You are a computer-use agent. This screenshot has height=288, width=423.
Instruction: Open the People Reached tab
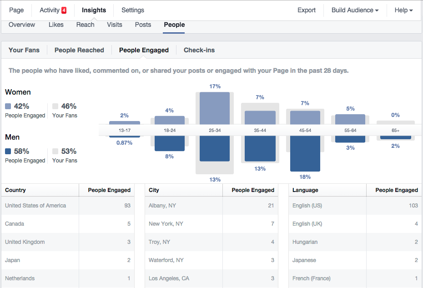coord(79,50)
